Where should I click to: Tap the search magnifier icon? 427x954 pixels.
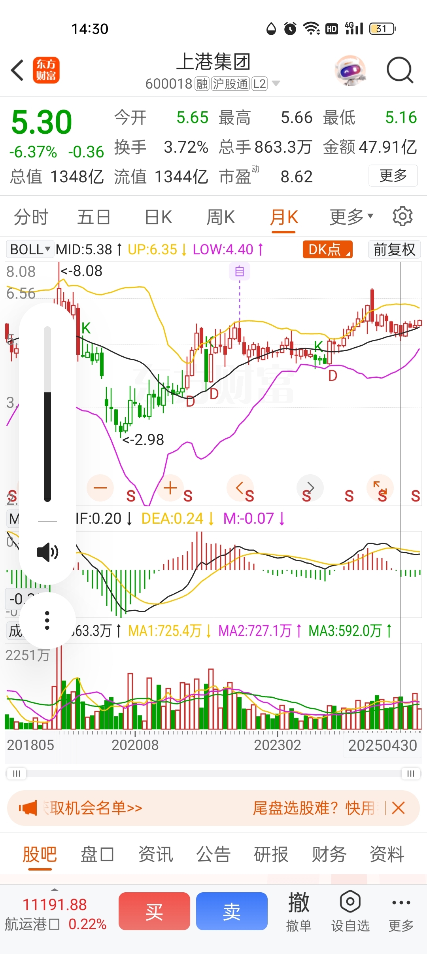(x=400, y=70)
